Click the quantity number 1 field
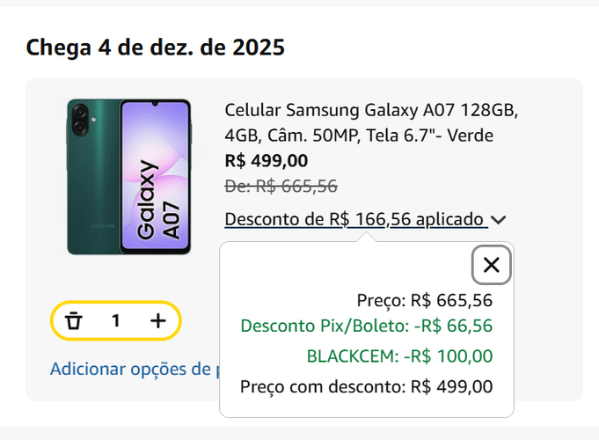 115,321
